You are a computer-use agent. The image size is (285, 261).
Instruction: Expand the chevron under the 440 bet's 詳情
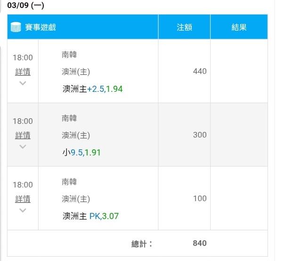[23, 83]
